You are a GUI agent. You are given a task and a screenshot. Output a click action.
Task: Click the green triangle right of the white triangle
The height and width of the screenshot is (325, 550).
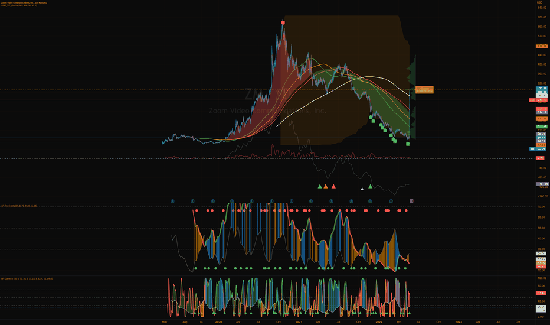[370, 187]
